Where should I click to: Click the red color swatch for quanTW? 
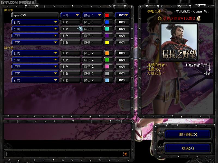107,15
